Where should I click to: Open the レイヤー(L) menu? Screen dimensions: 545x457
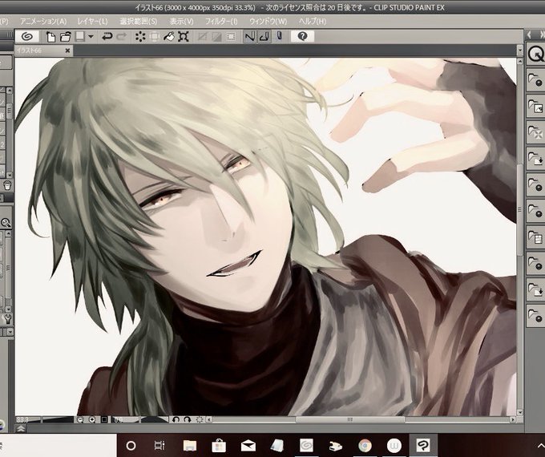(x=92, y=22)
